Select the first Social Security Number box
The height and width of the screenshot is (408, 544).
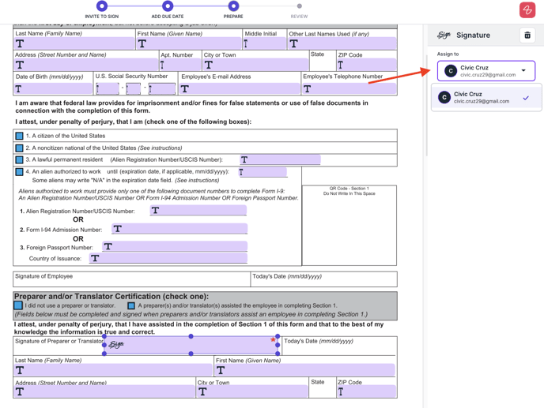108,88
